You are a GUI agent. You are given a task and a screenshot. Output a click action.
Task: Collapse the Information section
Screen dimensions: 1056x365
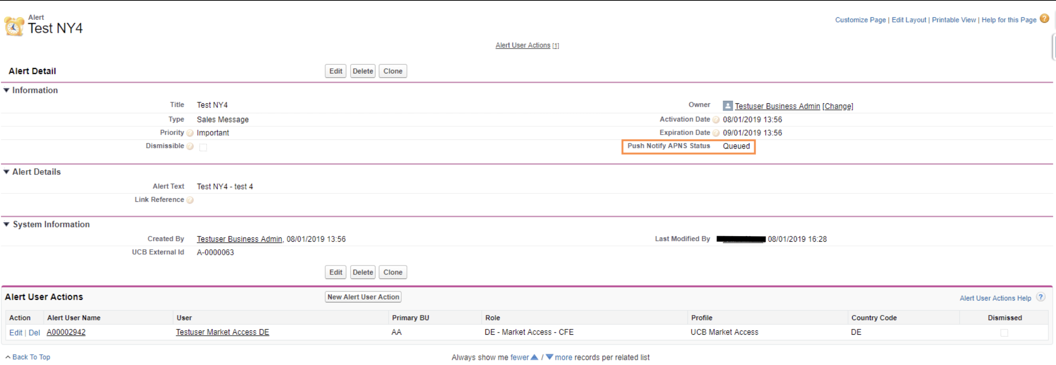click(7, 90)
